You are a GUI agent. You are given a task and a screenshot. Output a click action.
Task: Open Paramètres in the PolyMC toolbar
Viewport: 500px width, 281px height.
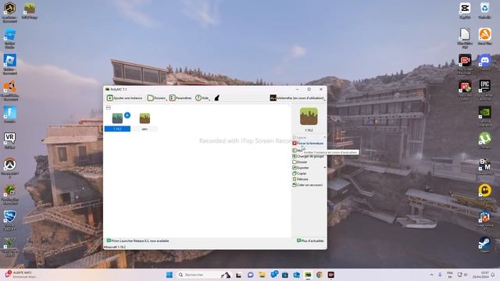point(180,98)
